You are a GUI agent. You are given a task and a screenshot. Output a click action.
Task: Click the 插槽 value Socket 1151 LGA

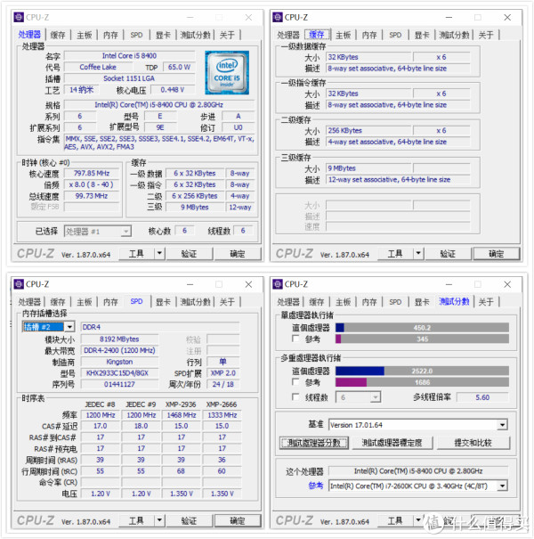pyautogui.click(x=129, y=78)
